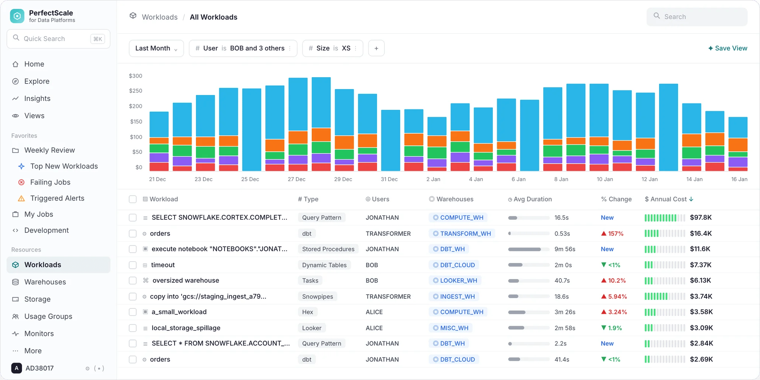This screenshot has width=760, height=380.
Task: Click the Development code brackets icon
Action: (15, 230)
